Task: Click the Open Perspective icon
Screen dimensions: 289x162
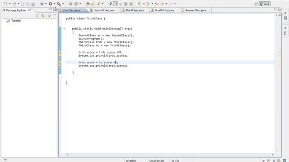Action: pos(256,4)
